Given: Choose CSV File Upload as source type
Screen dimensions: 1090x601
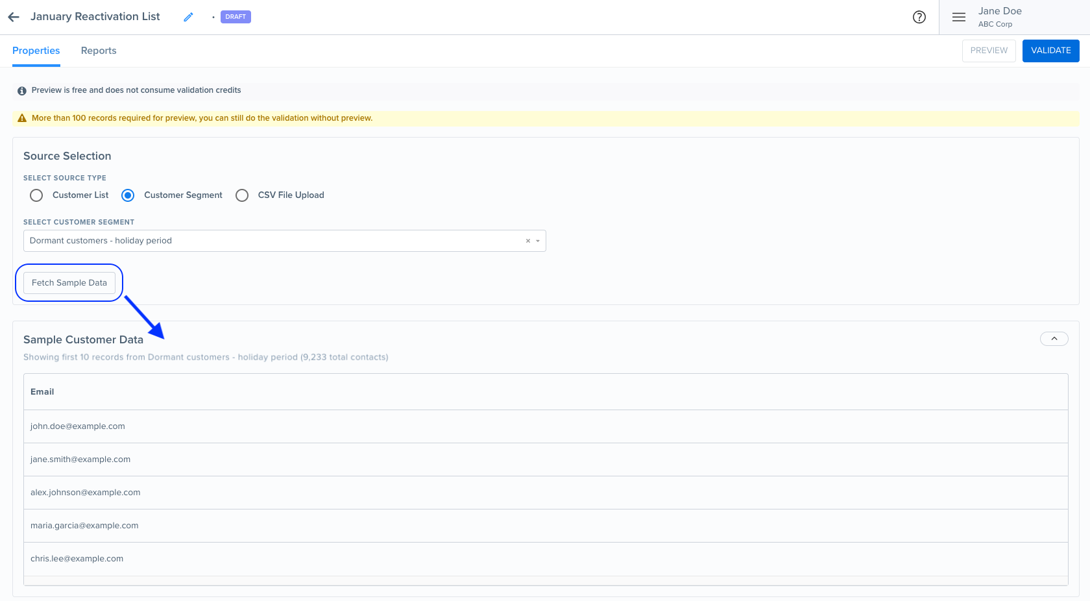Looking at the screenshot, I should (x=241, y=195).
